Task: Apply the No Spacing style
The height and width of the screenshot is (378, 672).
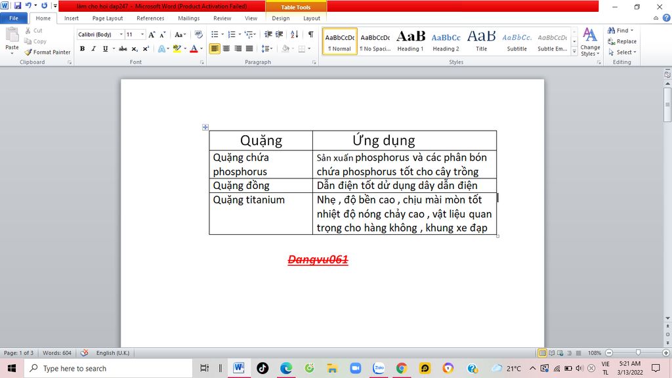Action: 375,41
